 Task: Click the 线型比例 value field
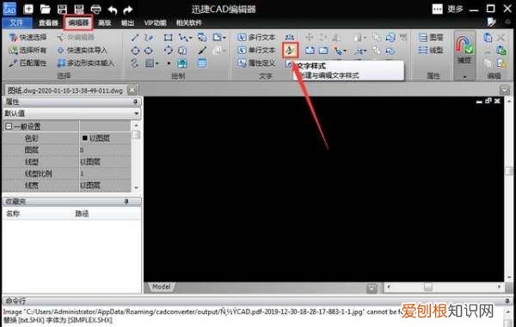pyautogui.click(x=105, y=173)
